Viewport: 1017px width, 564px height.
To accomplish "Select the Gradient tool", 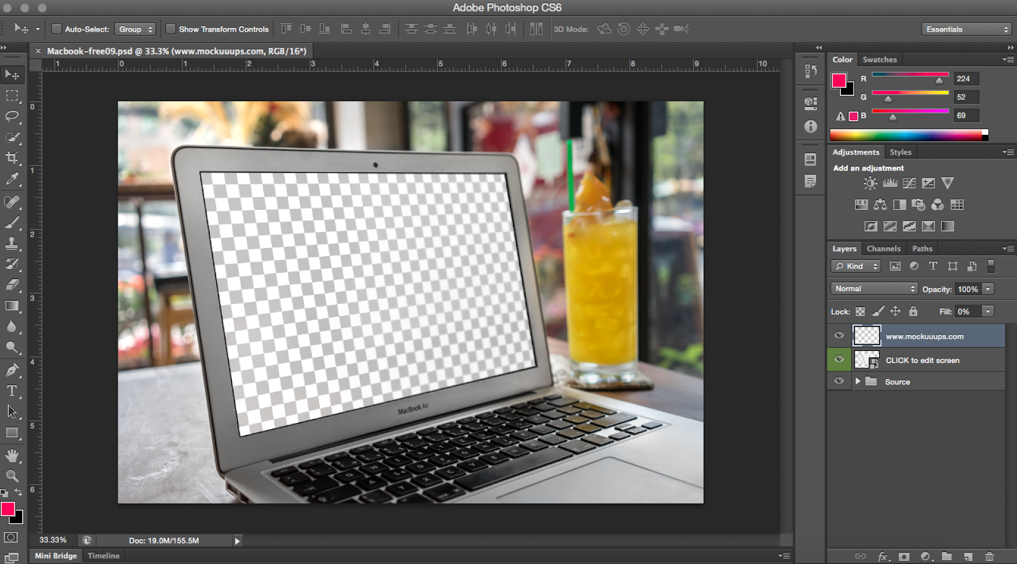I will 12,306.
